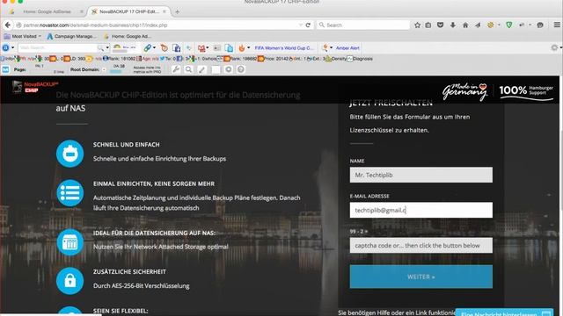
Task: Click the stopwatch Schnell und Einfach icon
Action: tap(70, 154)
